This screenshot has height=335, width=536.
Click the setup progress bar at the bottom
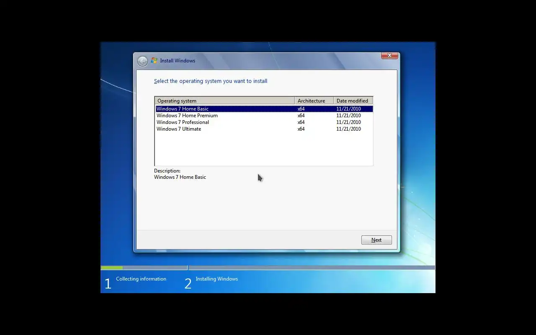(x=268, y=268)
